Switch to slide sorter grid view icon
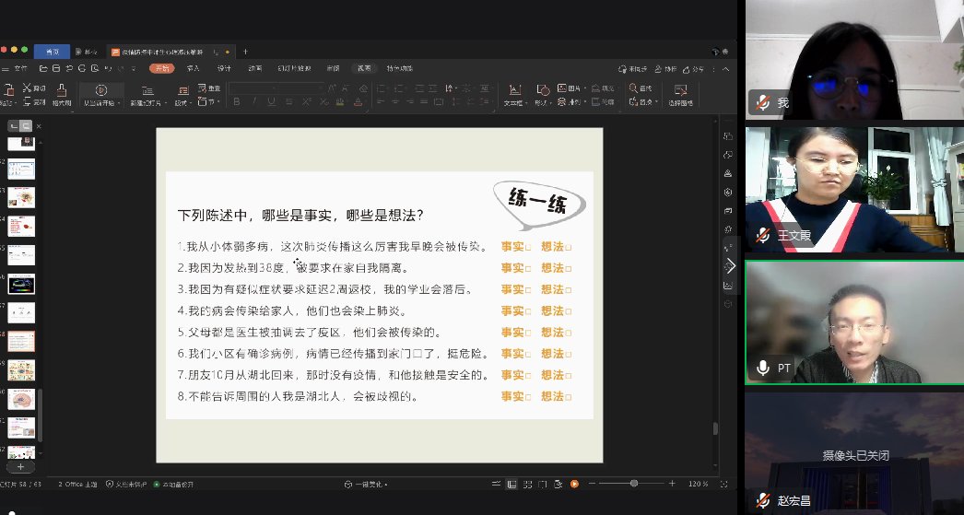The width and height of the screenshot is (964, 515). tap(526, 484)
